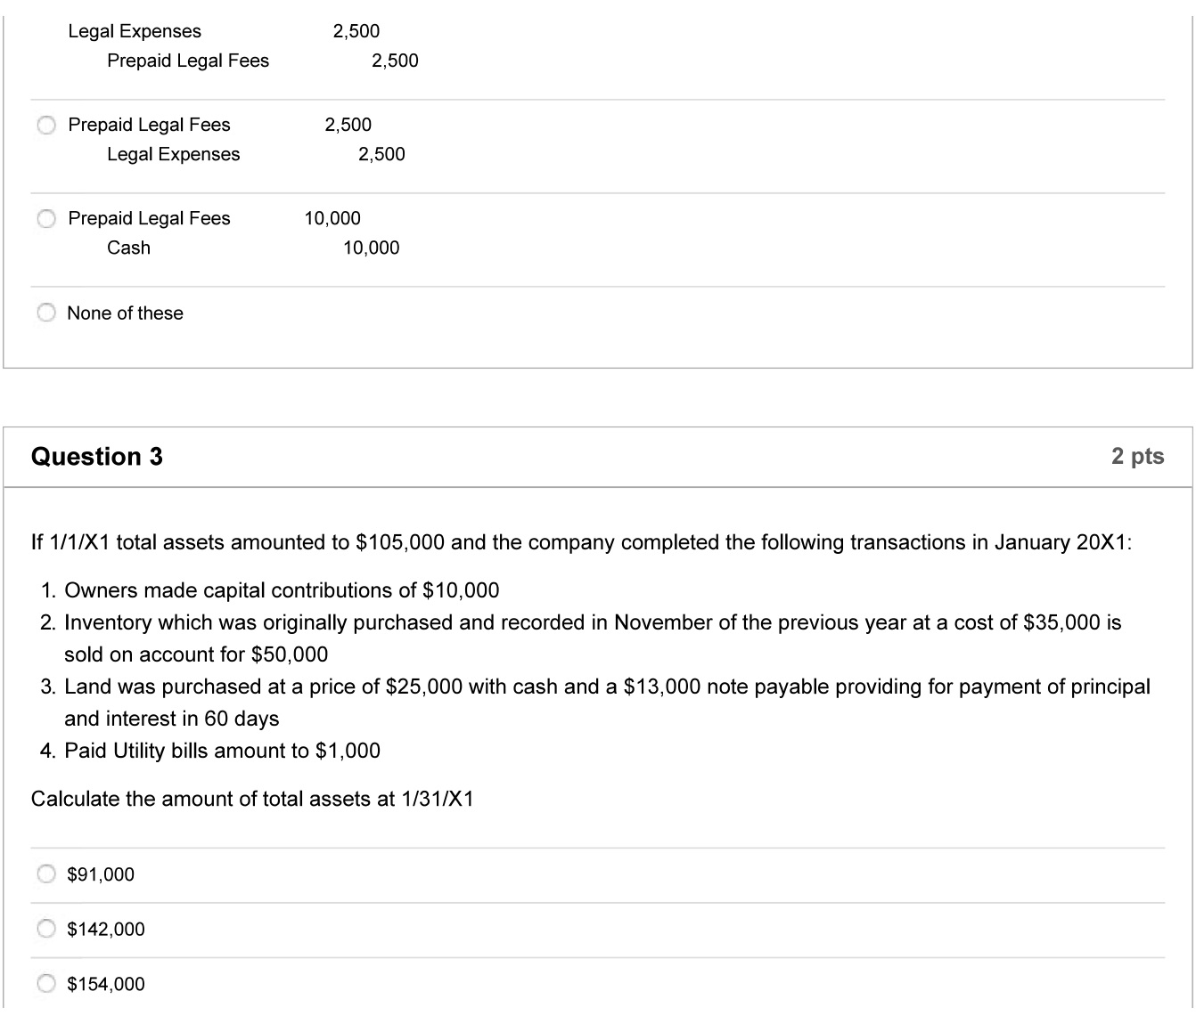Click the "Owners made capital contributions" list item
1196x1024 pixels.
pos(282,590)
